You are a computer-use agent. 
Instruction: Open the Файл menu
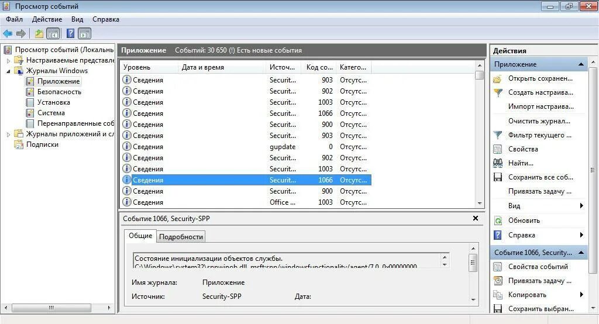pos(14,19)
